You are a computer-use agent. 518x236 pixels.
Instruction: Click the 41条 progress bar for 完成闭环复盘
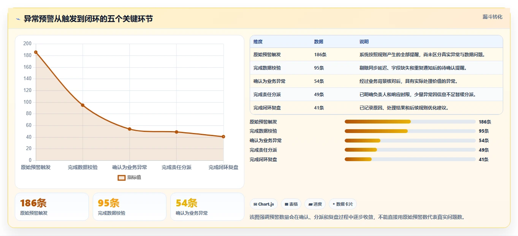tap(410, 159)
